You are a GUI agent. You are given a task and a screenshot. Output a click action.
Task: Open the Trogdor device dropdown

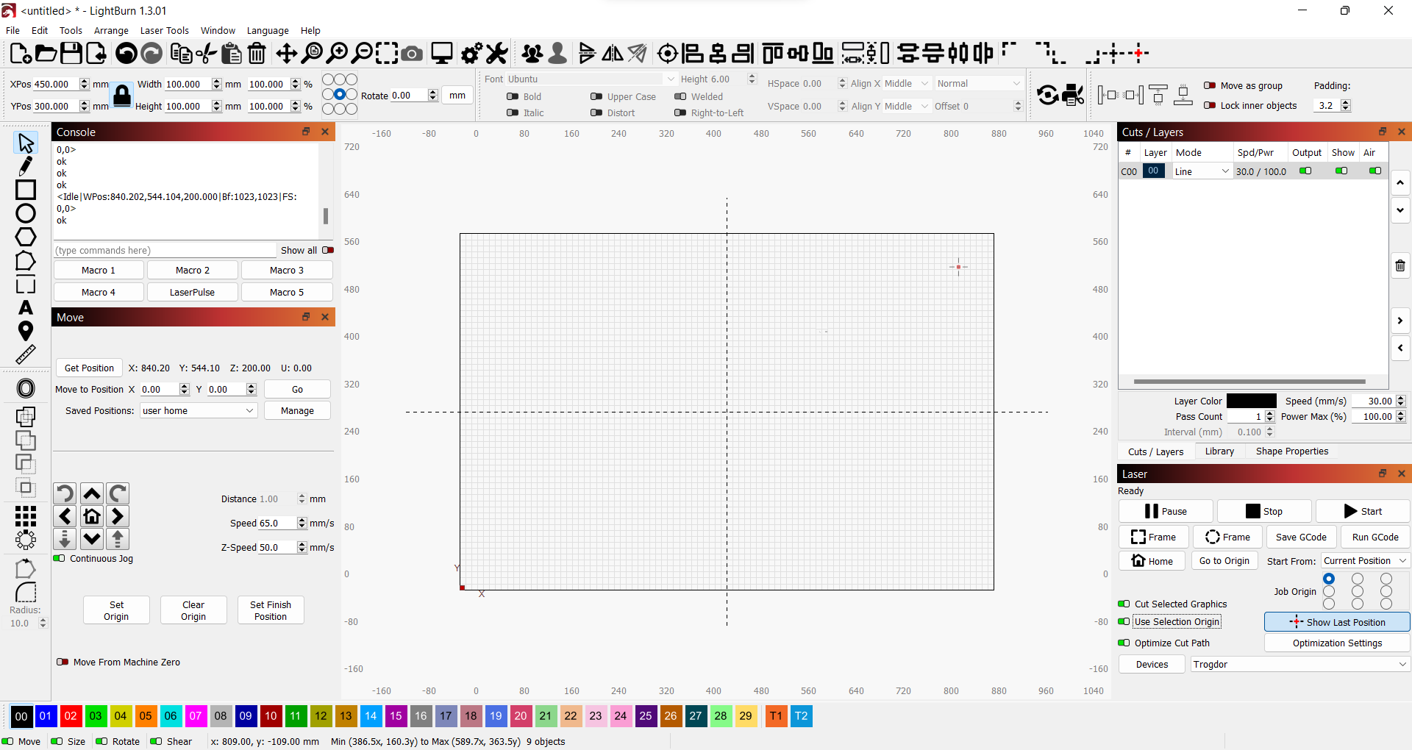pyautogui.click(x=1300, y=664)
